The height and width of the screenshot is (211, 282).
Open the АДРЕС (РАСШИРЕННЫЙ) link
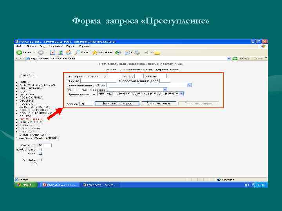tap(39, 138)
